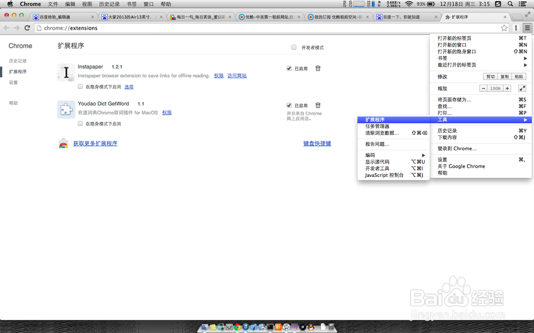Image resolution: width=534 pixels, height=333 pixels.
Task: Enable 开发者模式 checkbox
Action: click(x=294, y=47)
